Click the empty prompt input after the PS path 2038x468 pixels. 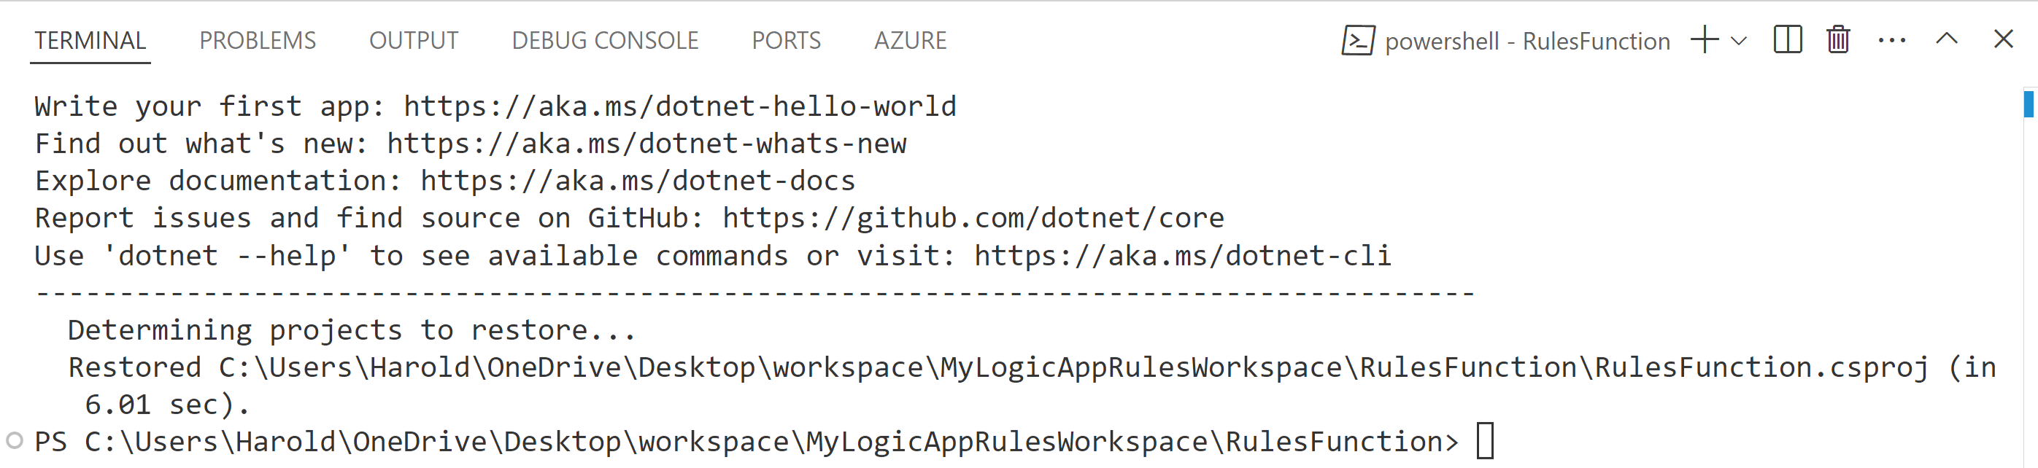1485,440
